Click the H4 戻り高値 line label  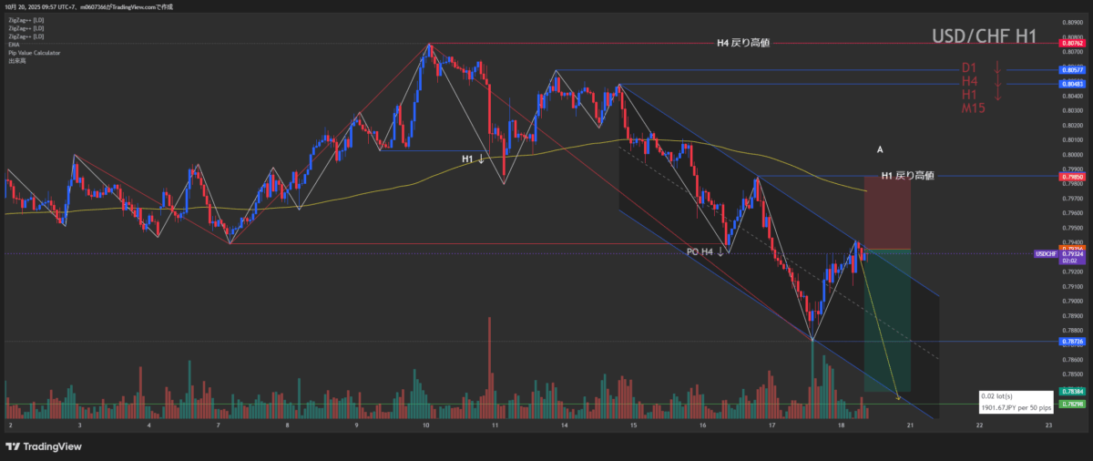(743, 42)
